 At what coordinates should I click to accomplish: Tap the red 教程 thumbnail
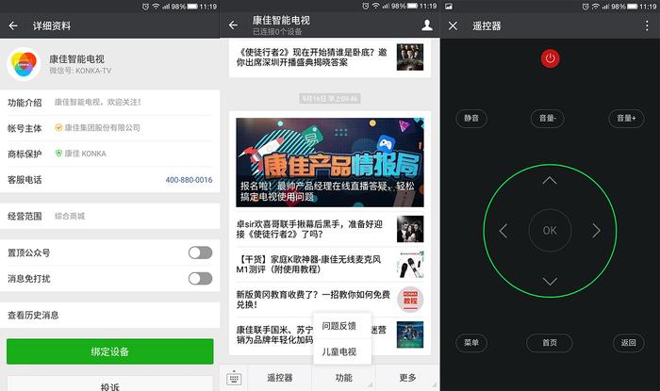(x=410, y=300)
